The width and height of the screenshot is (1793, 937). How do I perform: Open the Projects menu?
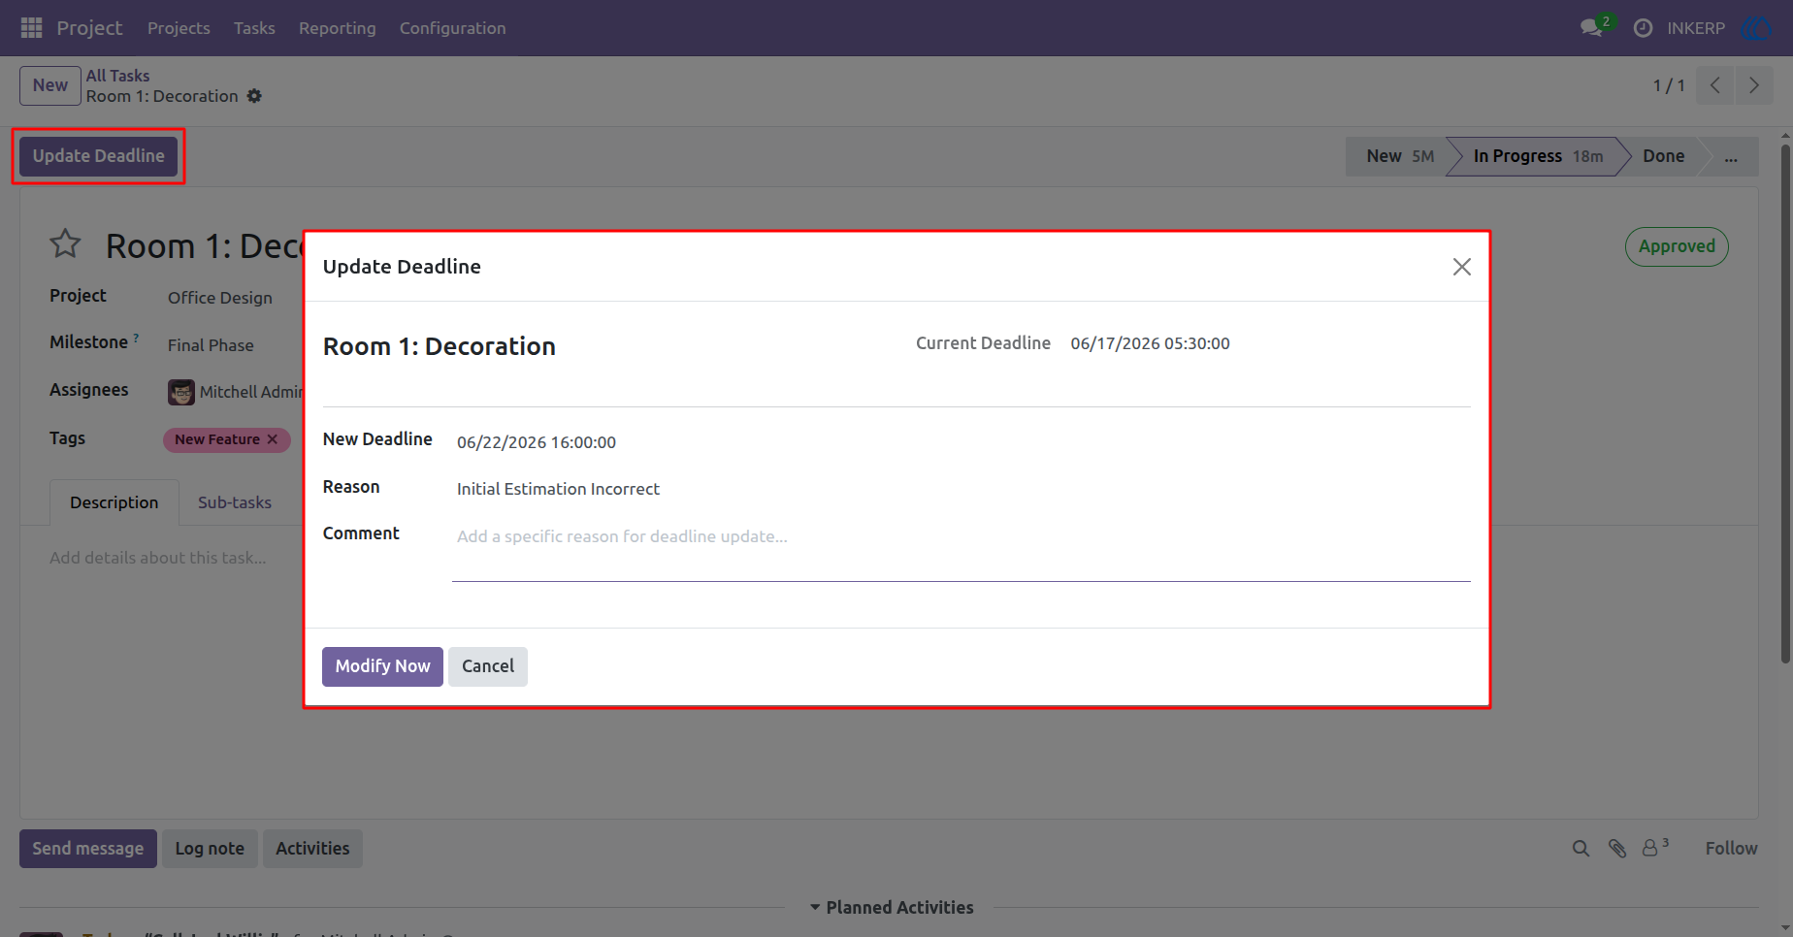click(x=179, y=28)
